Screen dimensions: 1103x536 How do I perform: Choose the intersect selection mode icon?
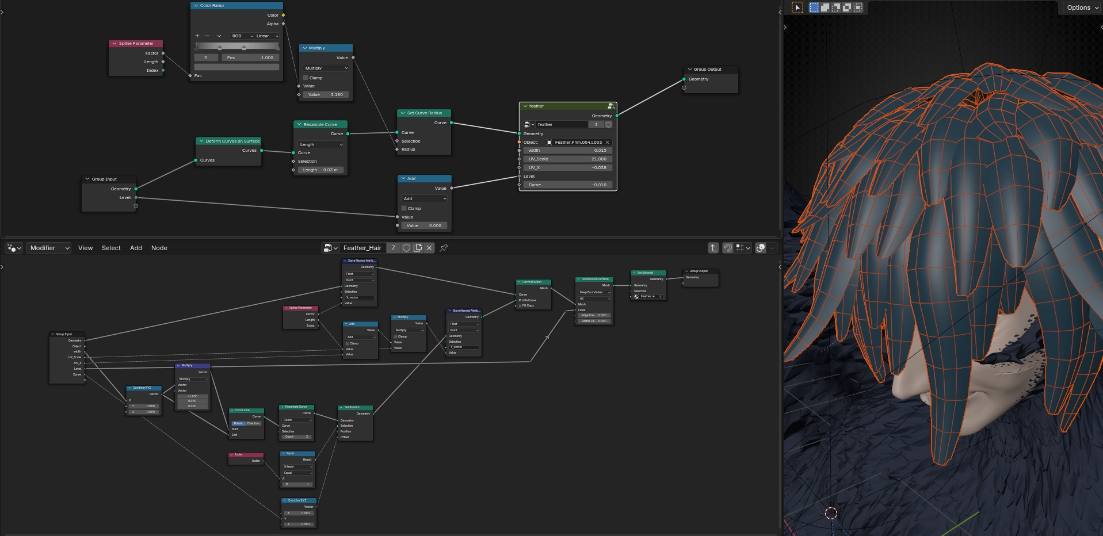click(x=858, y=7)
